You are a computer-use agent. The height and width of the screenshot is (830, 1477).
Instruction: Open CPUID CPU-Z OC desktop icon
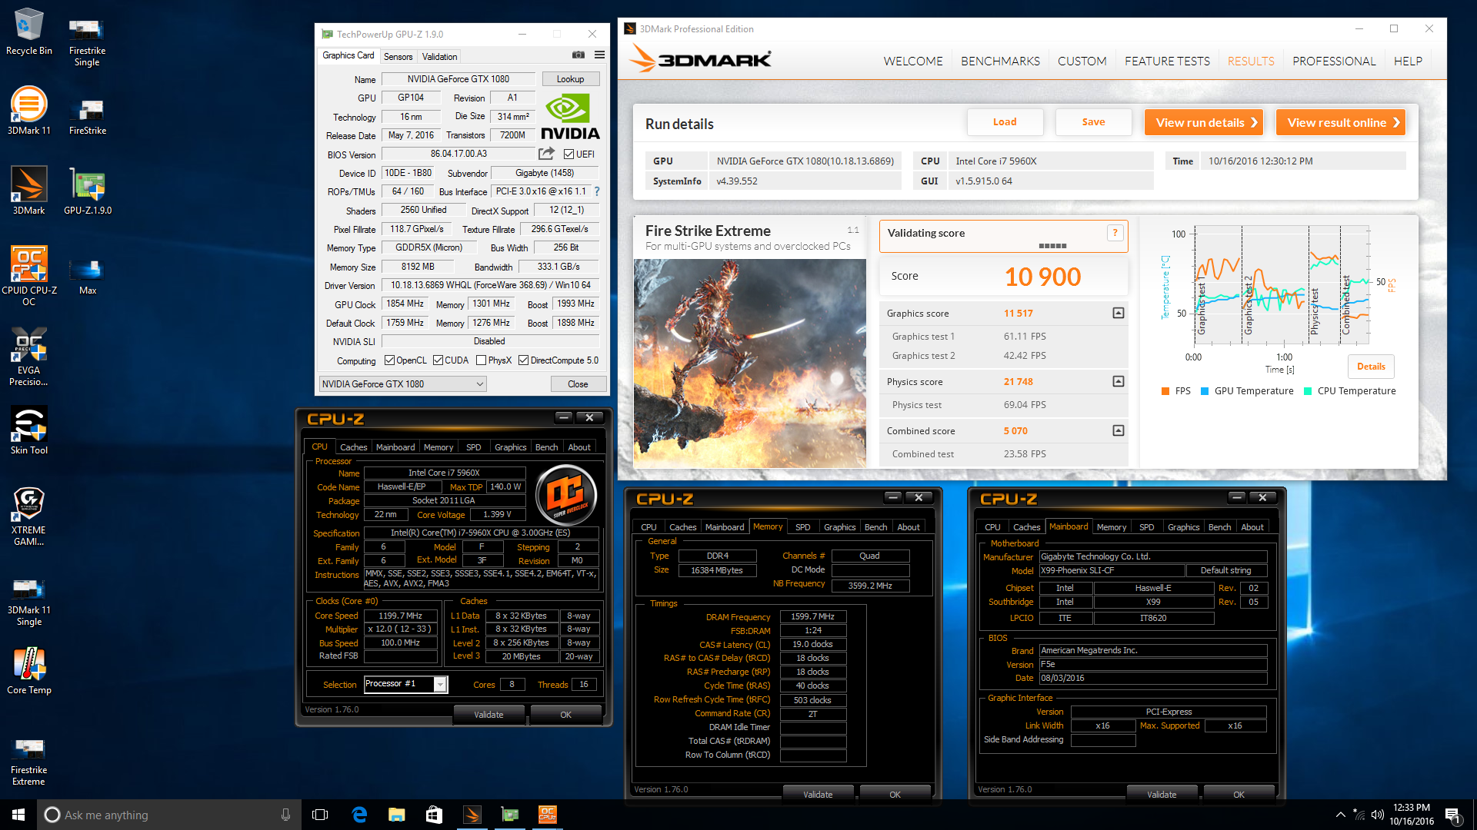coord(28,276)
